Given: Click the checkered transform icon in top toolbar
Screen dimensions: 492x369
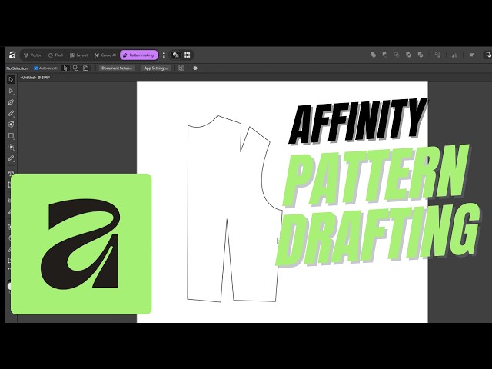Looking at the screenshot, I should point(437,55).
